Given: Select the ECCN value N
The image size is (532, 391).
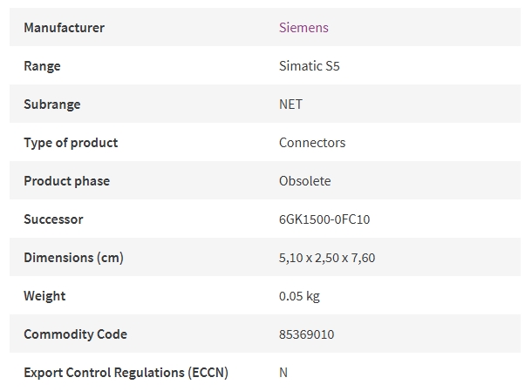Looking at the screenshot, I should [283, 373].
